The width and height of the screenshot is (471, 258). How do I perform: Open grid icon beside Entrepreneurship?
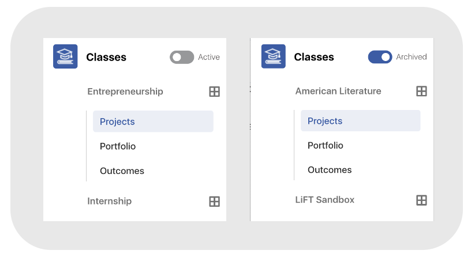click(215, 92)
